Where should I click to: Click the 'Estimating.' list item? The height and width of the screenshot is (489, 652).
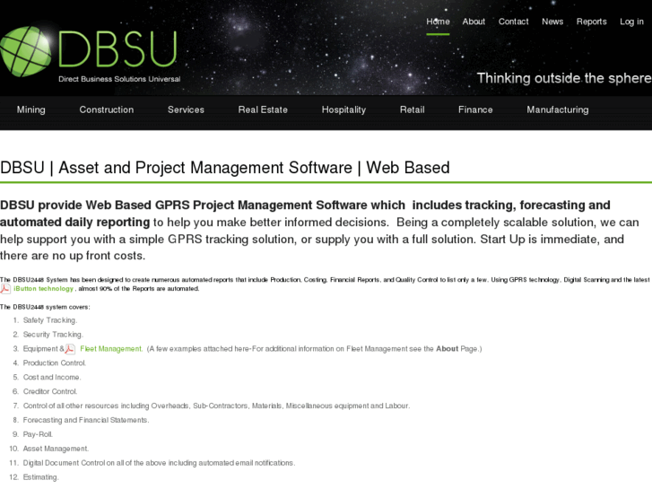40,477
